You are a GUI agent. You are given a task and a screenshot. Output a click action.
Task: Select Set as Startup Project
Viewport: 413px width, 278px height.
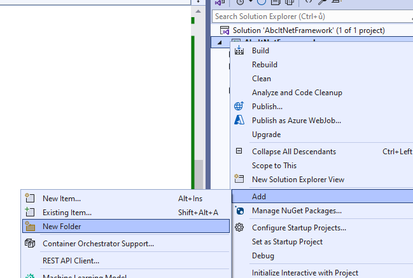287,242
